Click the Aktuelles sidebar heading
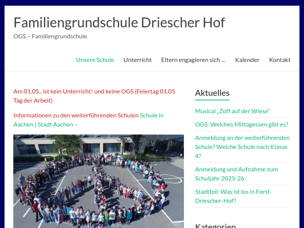 [x=212, y=93]
